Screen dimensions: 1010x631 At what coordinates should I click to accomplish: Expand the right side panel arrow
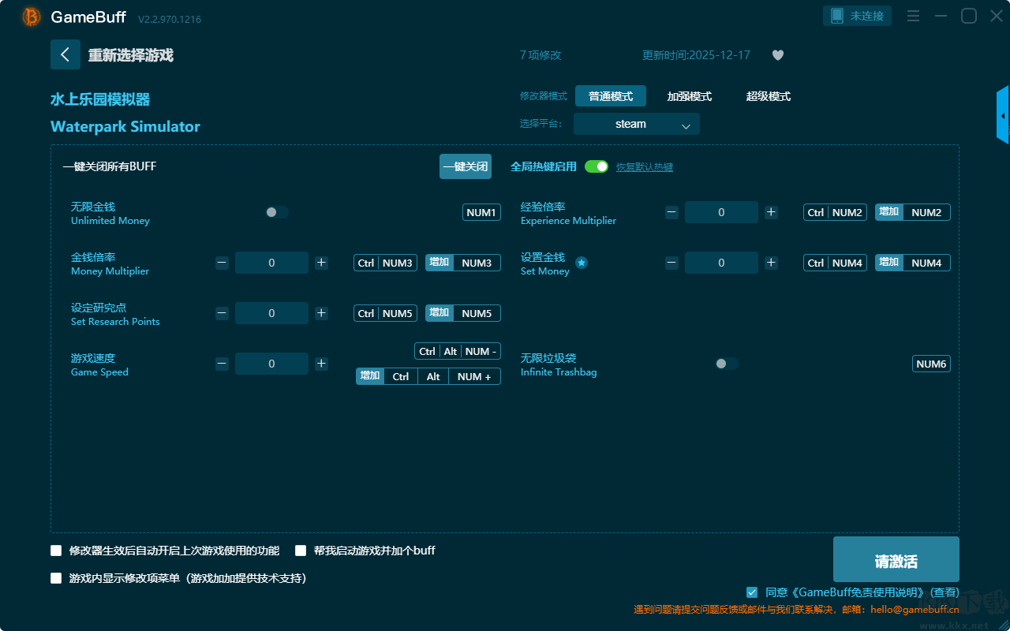[1003, 115]
